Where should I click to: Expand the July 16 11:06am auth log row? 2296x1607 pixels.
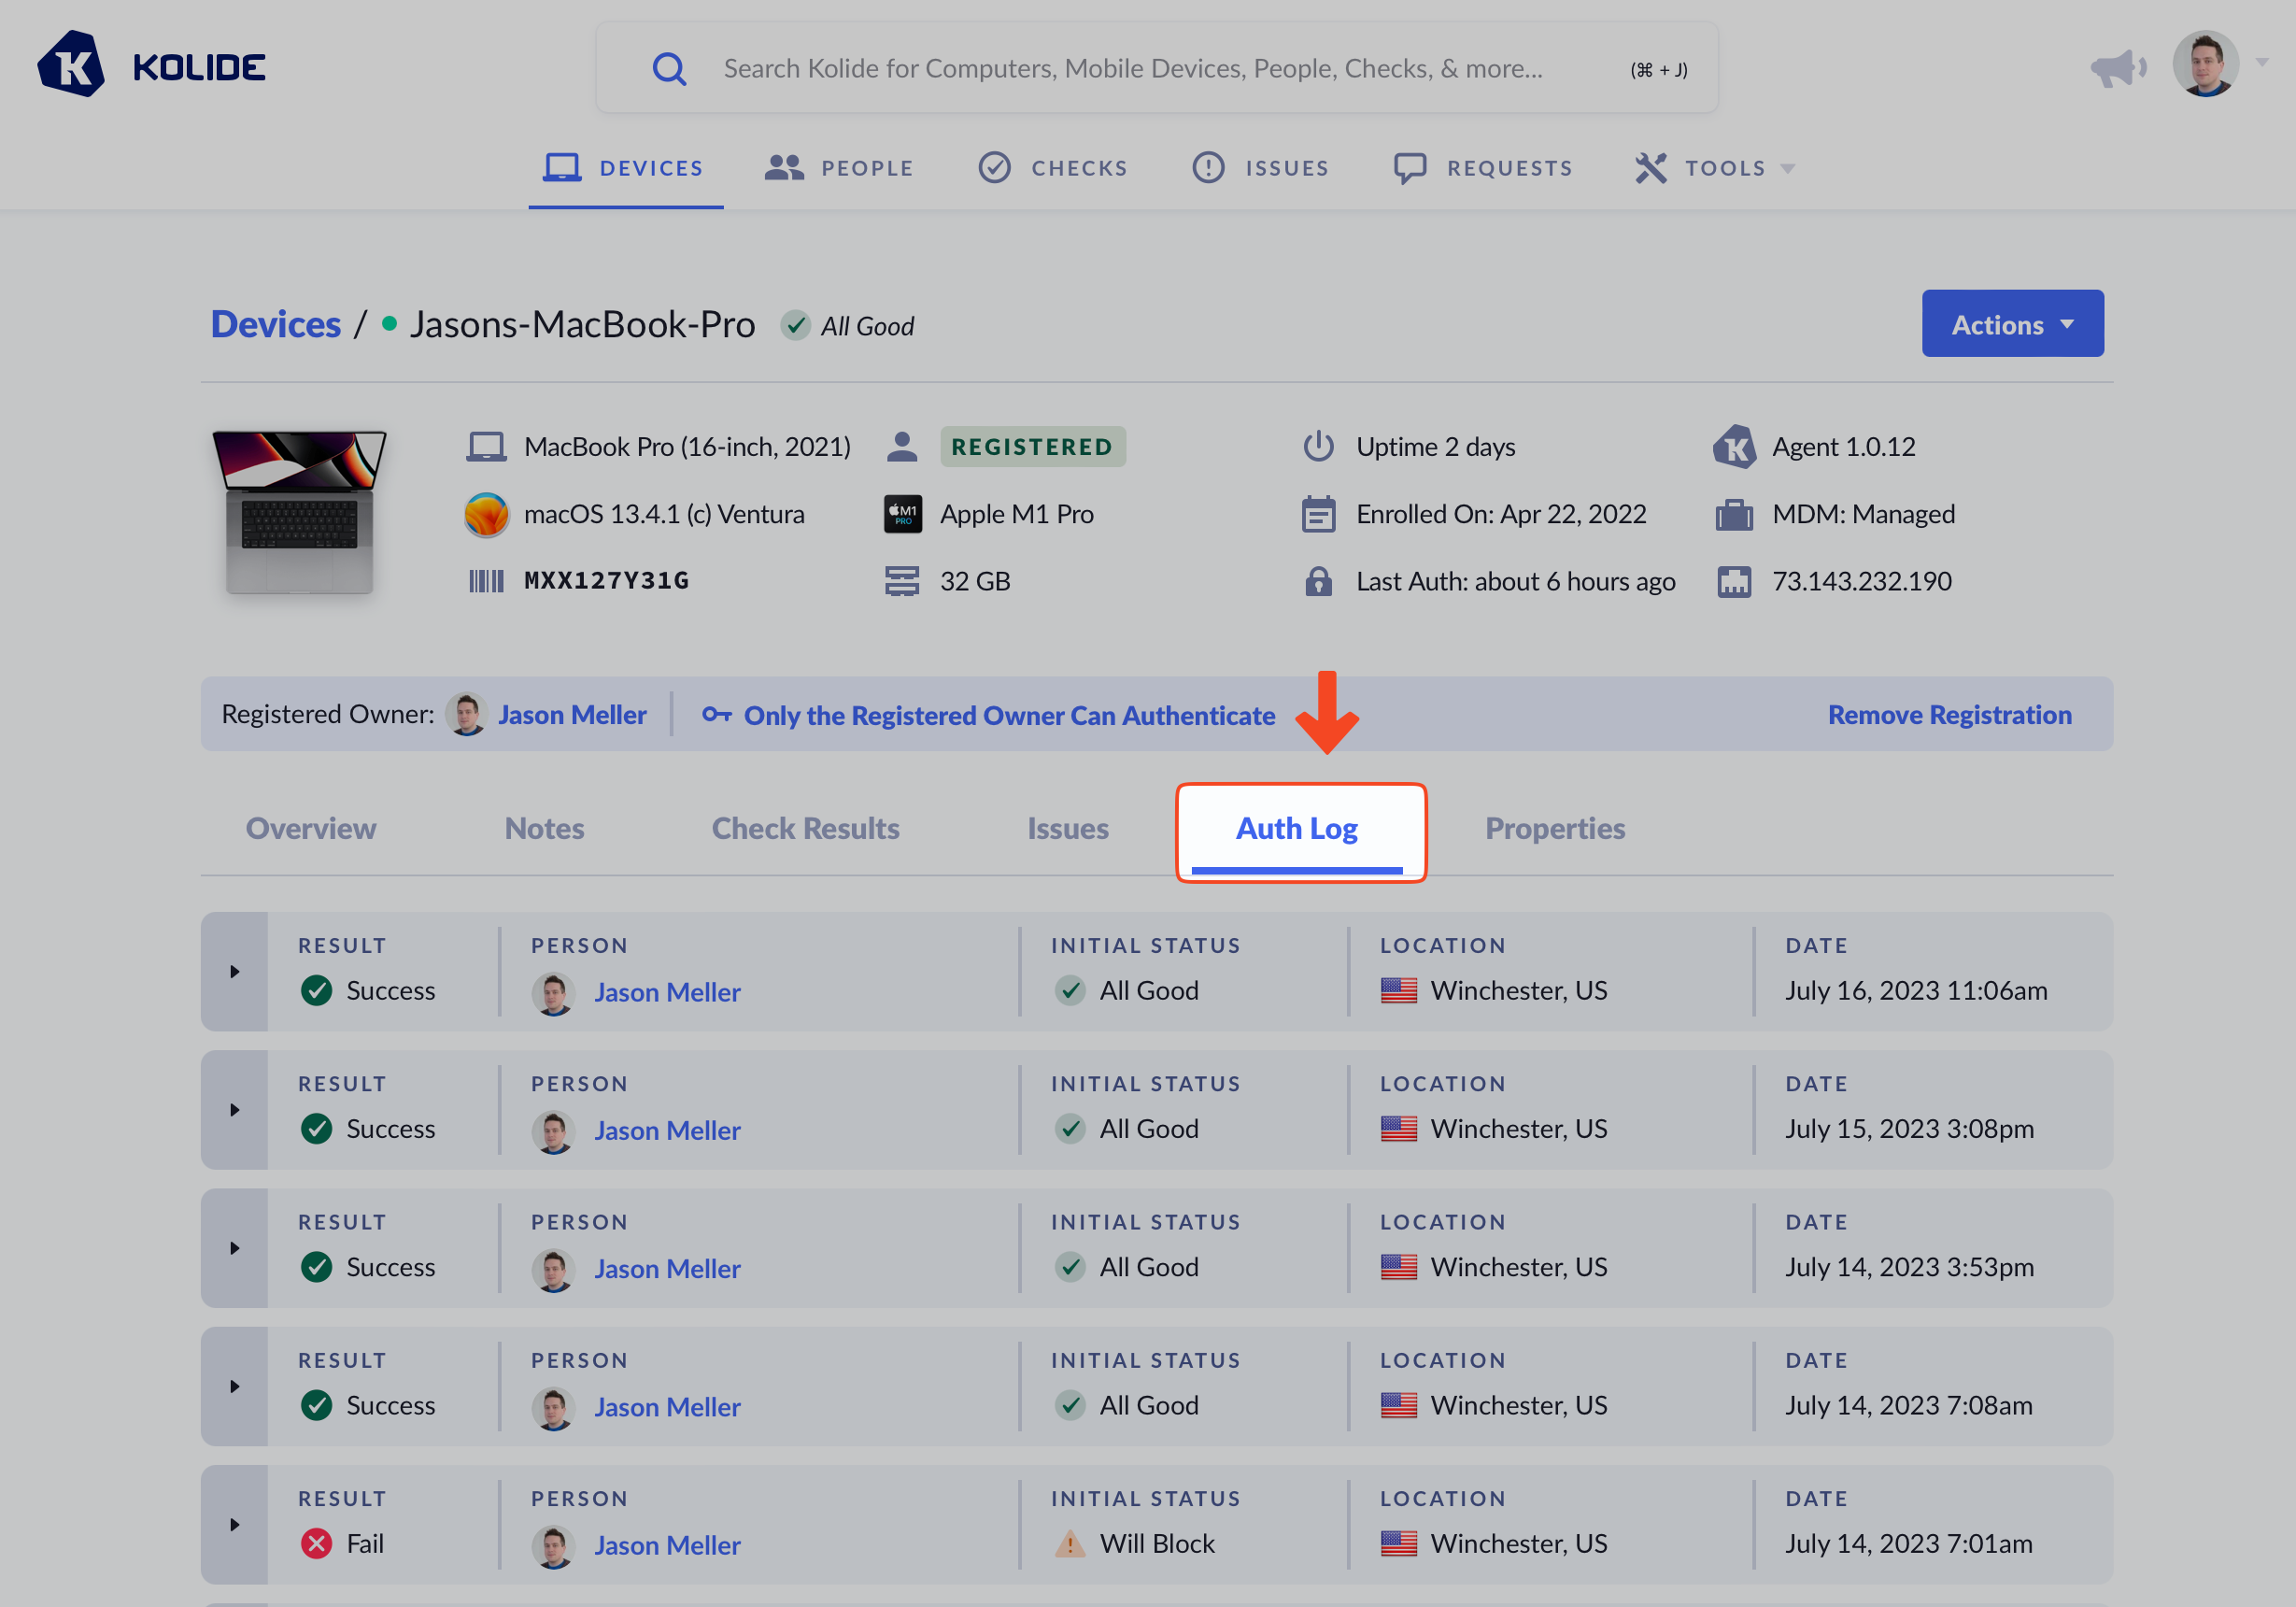click(x=234, y=972)
